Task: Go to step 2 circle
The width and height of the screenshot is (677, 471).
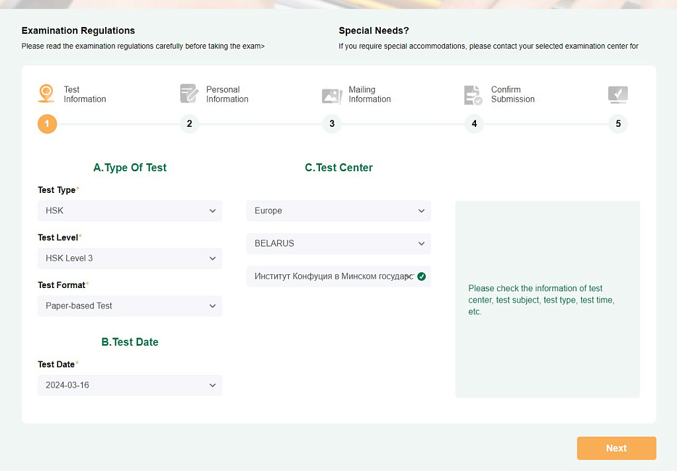Action: coord(189,124)
